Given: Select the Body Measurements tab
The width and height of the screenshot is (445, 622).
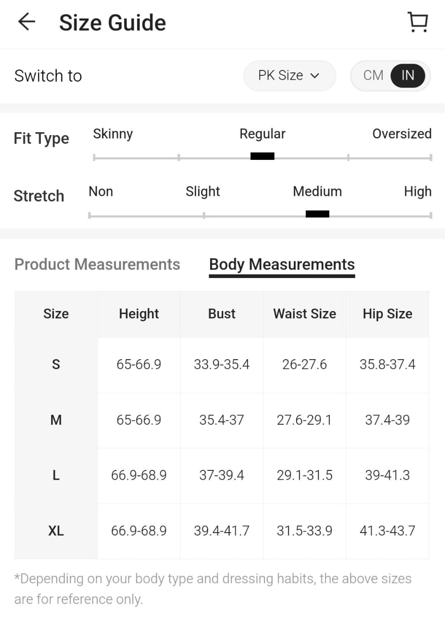Looking at the screenshot, I should [282, 264].
